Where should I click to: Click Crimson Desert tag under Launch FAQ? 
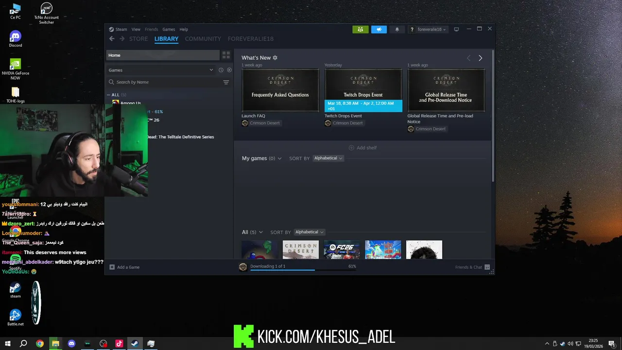[260, 123]
